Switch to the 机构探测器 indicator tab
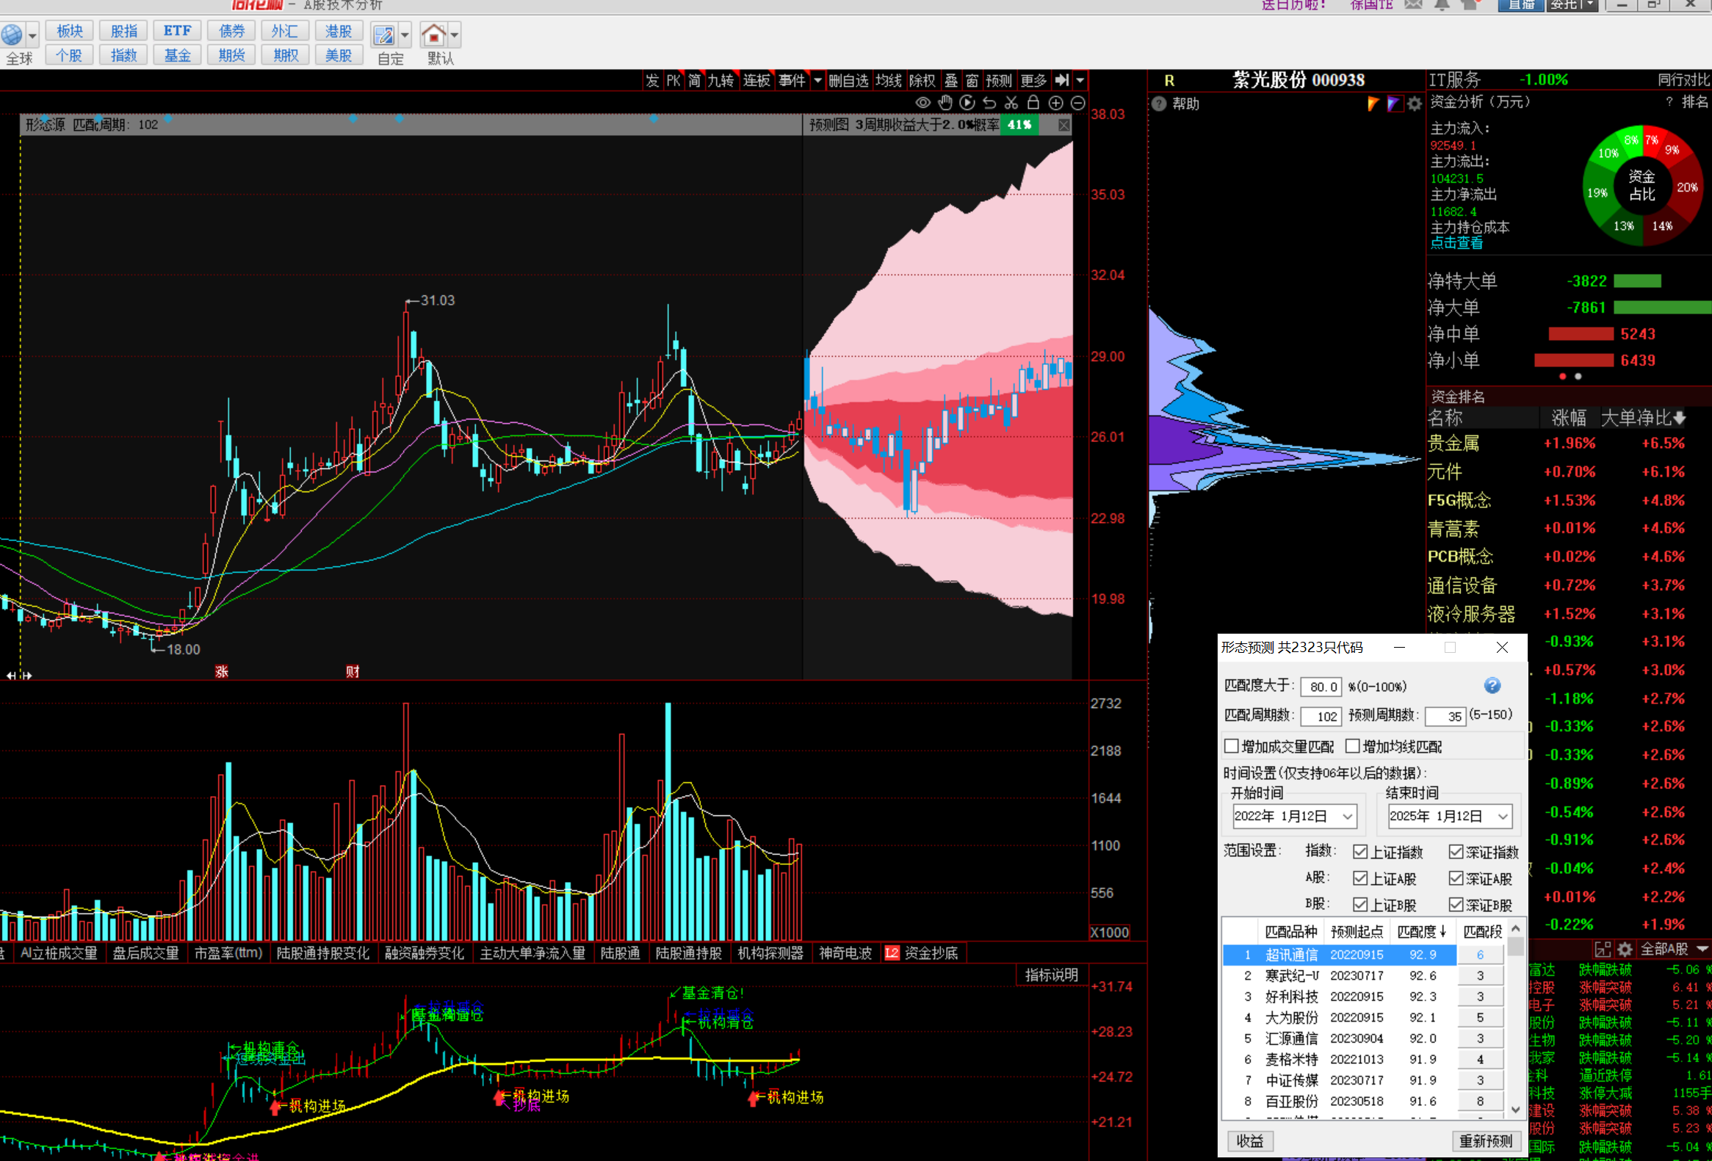This screenshot has width=1712, height=1161. (x=770, y=953)
